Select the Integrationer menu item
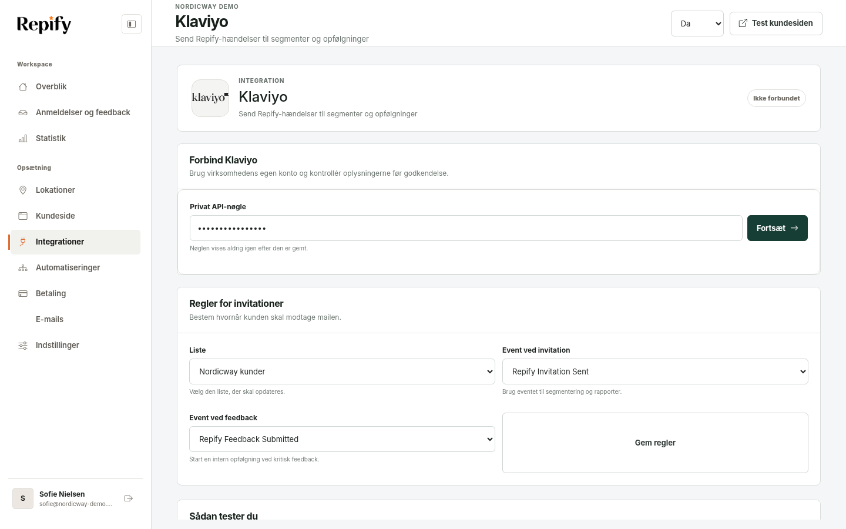This screenshot has width=846, height=529. coord(75,242)
